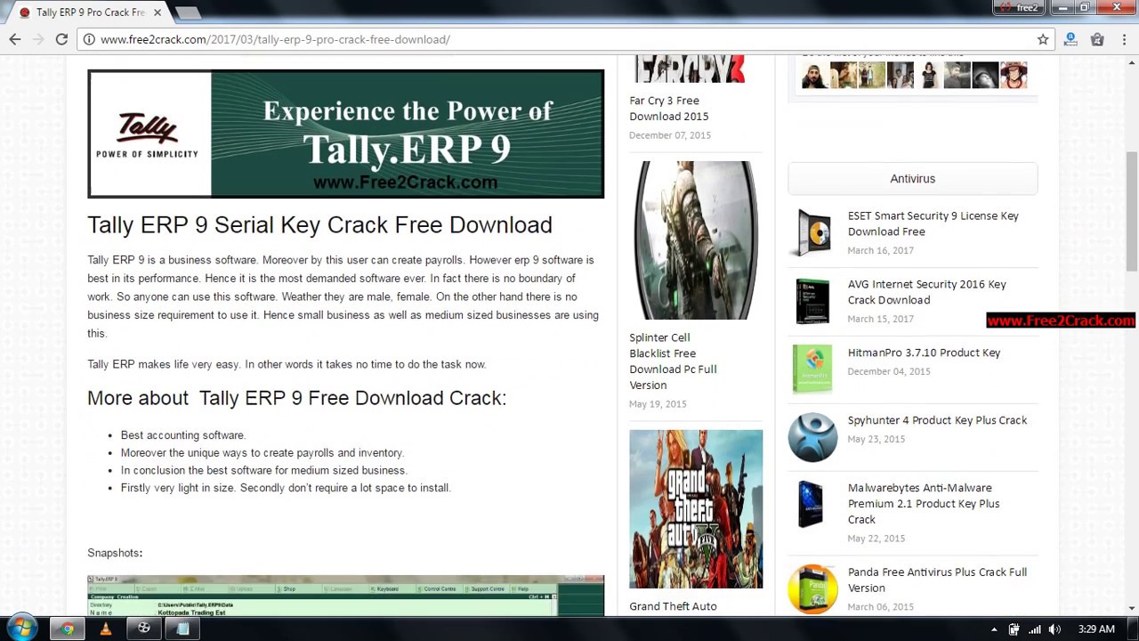This screenshot has height=641, width=1139.
Task: Open the Windows Start menu
Action: click(21, 629)
